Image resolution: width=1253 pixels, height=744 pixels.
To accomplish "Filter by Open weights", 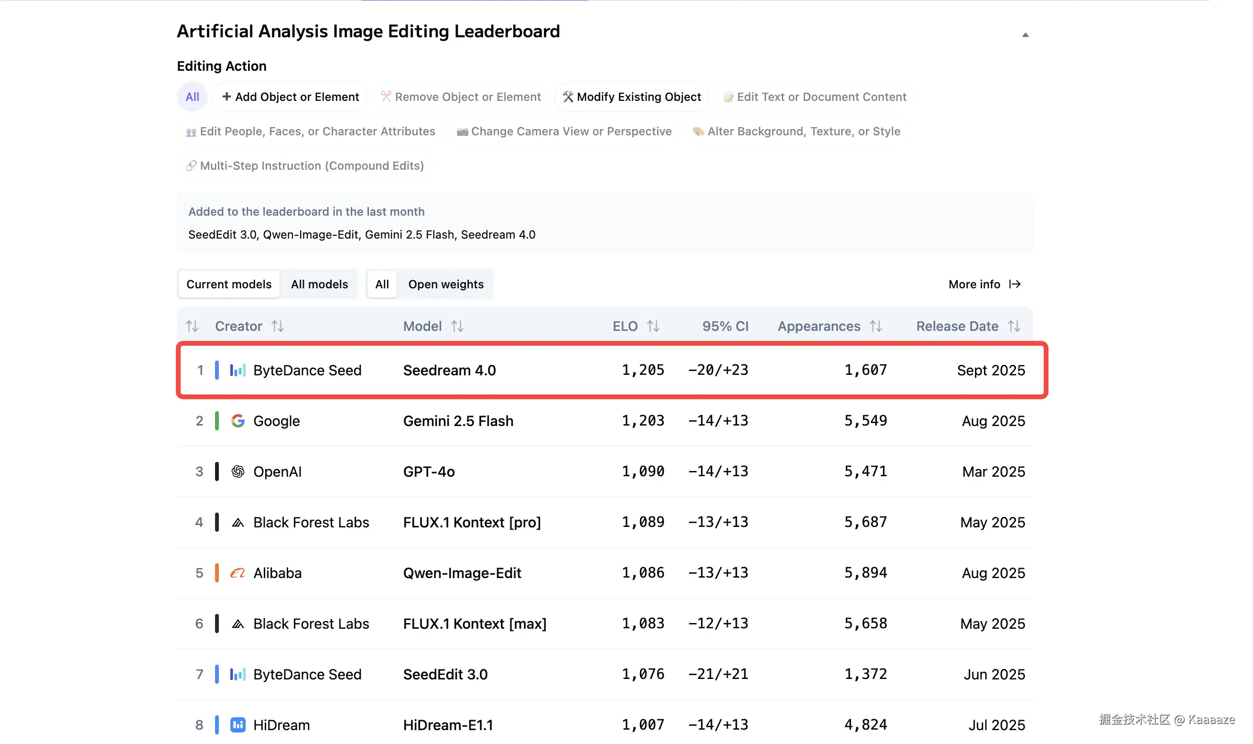I will [445, 284].
